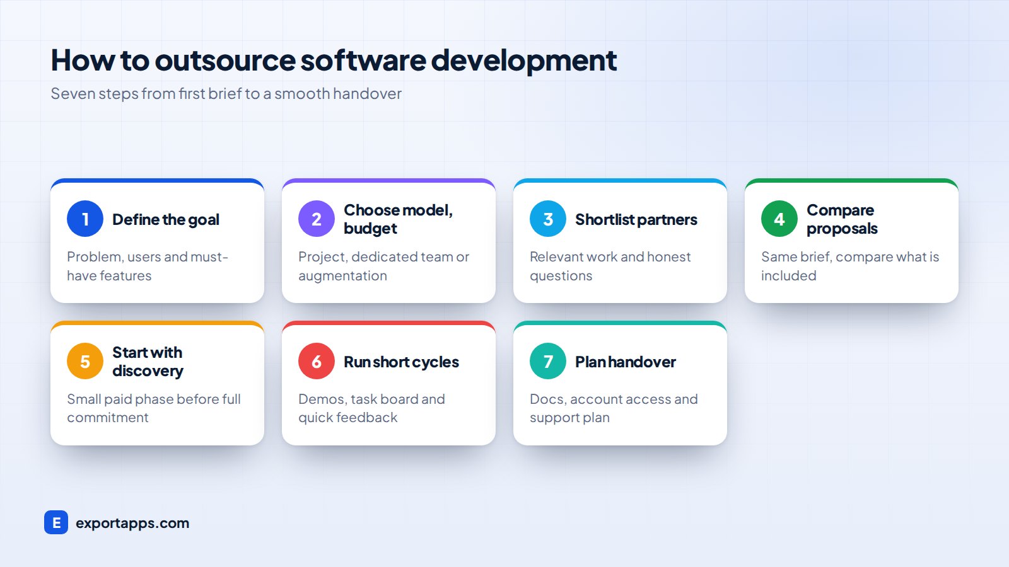The height and width of the screenshot is (567, 1009).
Task: Click the "How to outsource software development" title
Action: tap(334, 61)
